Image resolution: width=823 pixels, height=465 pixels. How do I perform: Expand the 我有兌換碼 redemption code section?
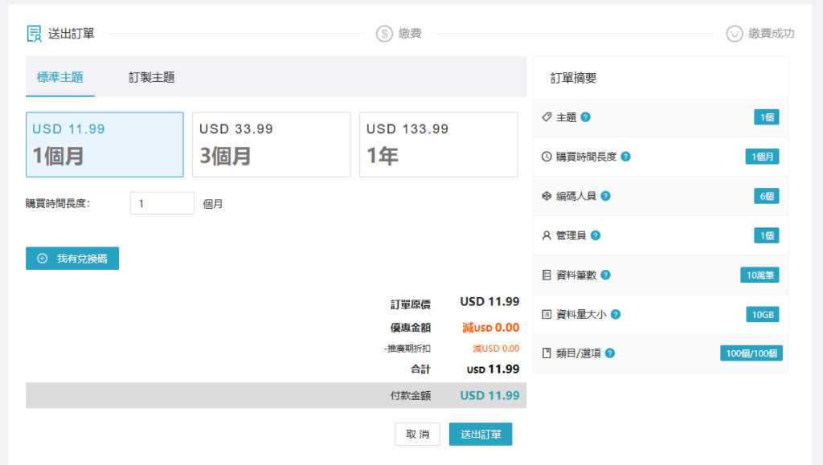click(x=72, y=259)
